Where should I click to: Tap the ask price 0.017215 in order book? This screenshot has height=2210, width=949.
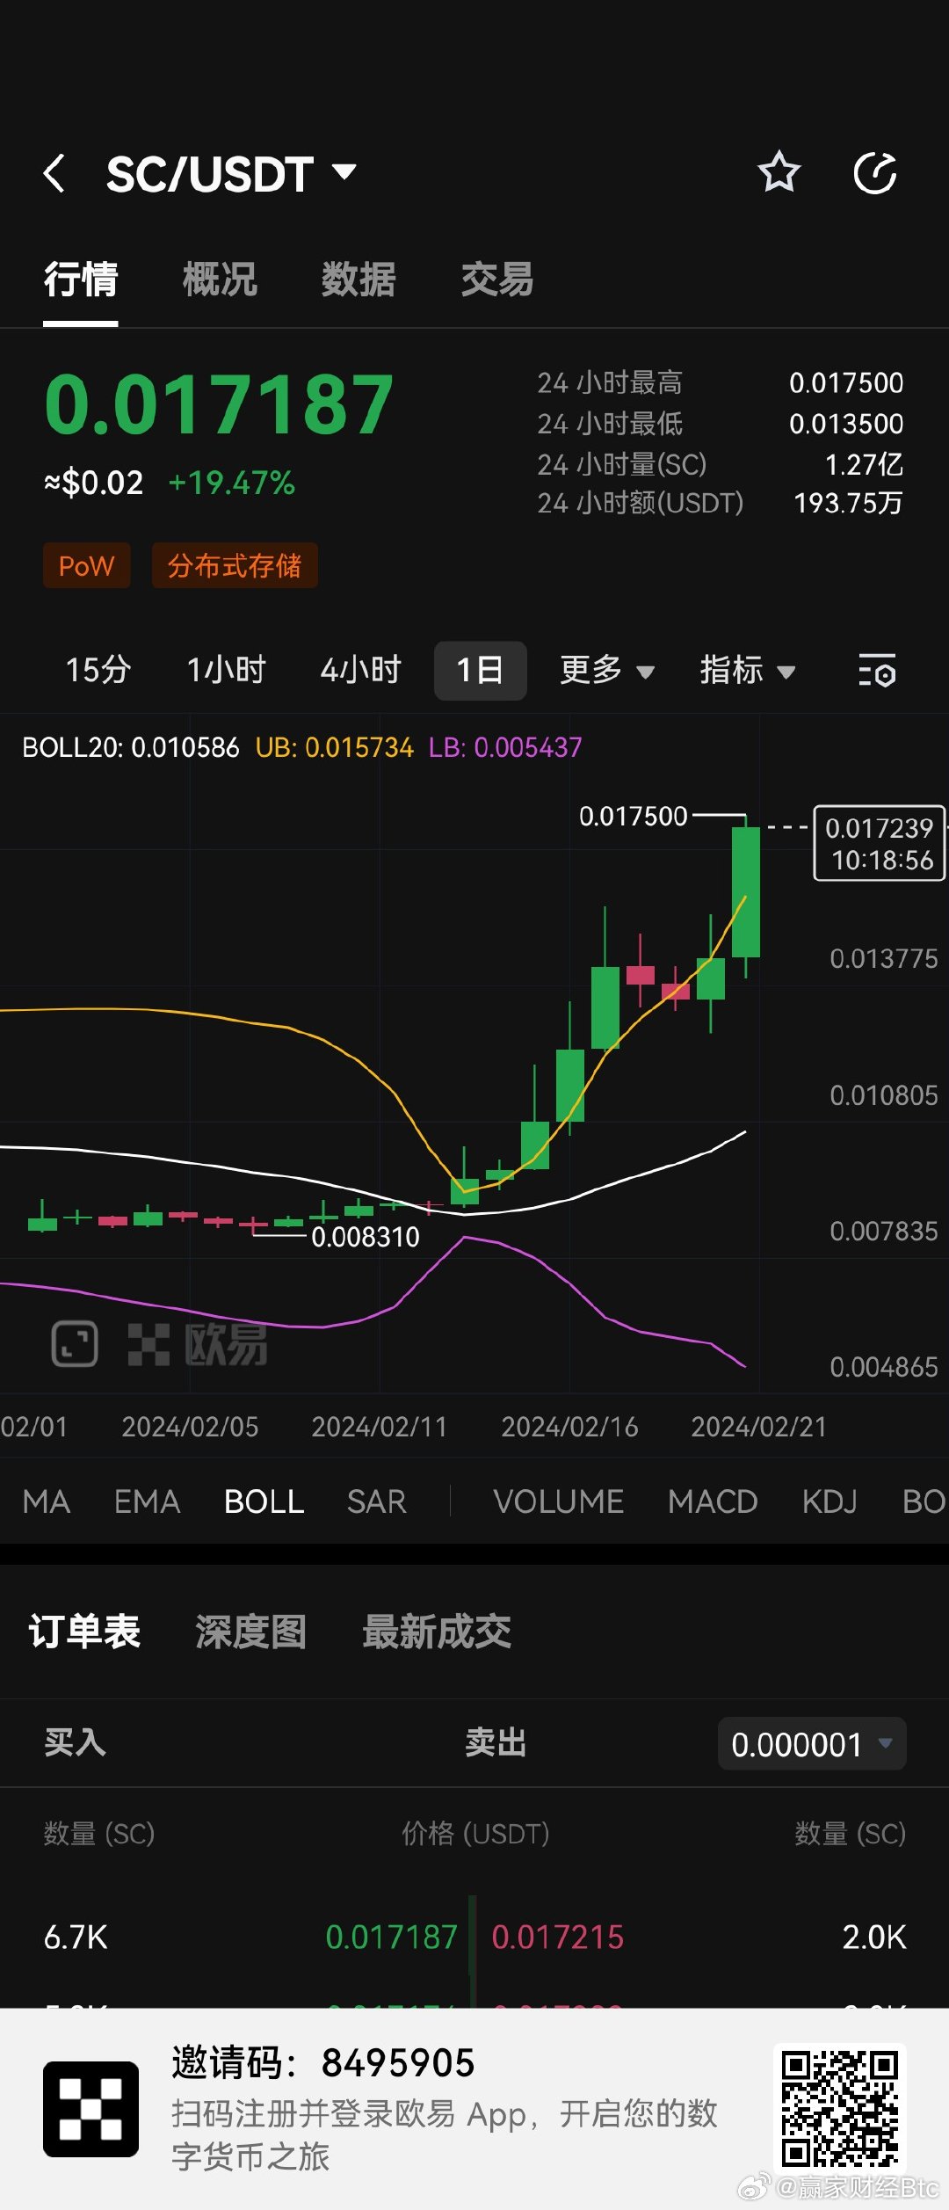click(x=557, y=1937)
